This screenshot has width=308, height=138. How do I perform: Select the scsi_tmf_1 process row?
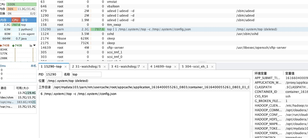point(173,52)
